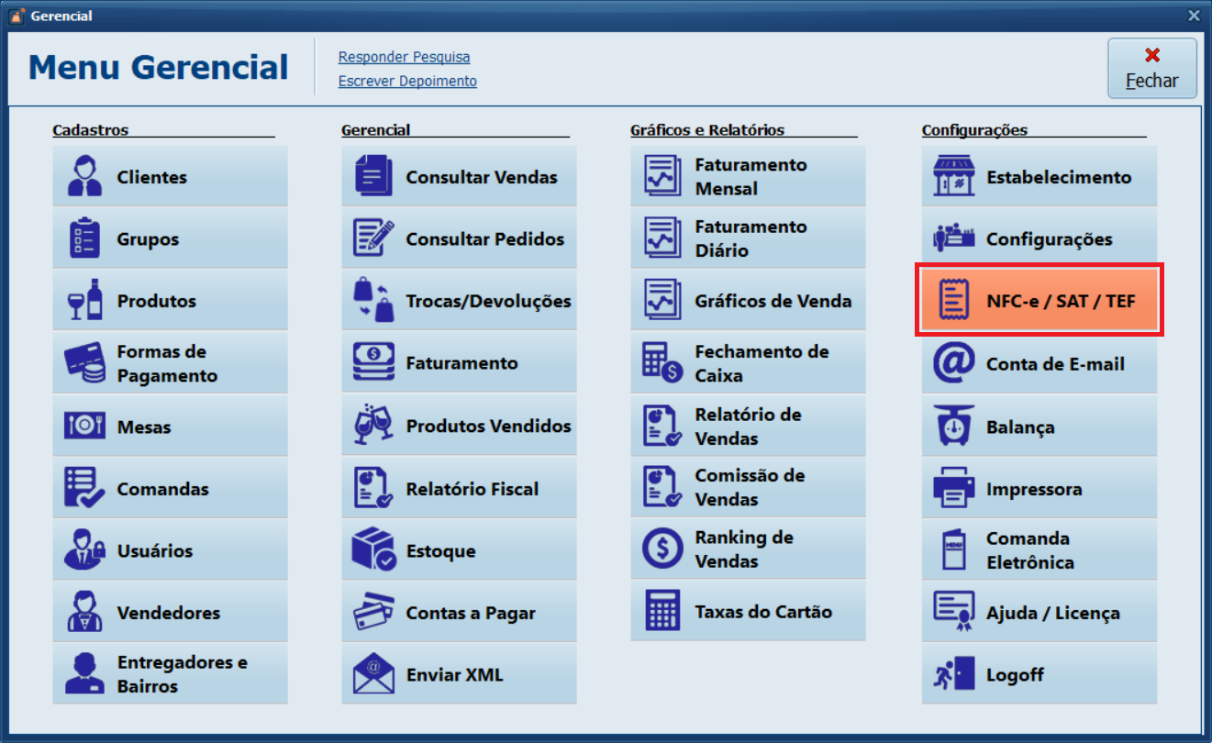This screenshot has width=1212, height=743.
Task: Open Taxas do Cartão calculator icon
Action: [662, 611]
